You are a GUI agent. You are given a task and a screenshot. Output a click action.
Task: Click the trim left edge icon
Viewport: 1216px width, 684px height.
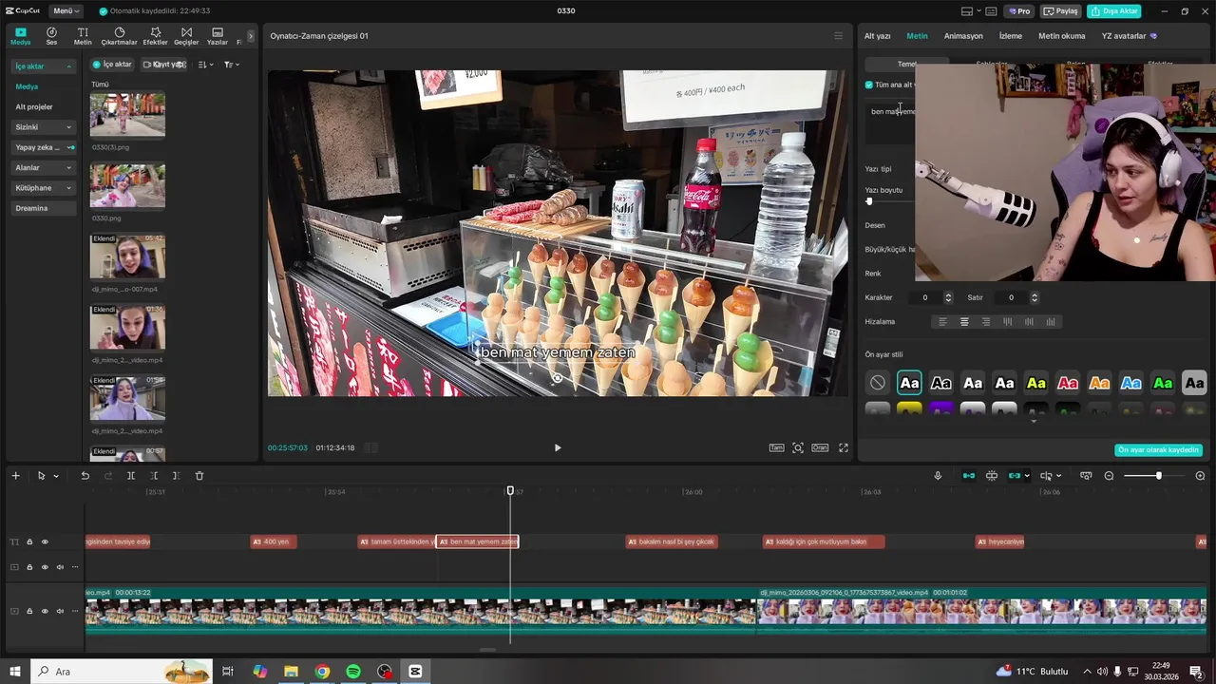click(154, 476)
